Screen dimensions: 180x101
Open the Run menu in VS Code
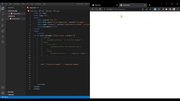[x=32, y=4]
